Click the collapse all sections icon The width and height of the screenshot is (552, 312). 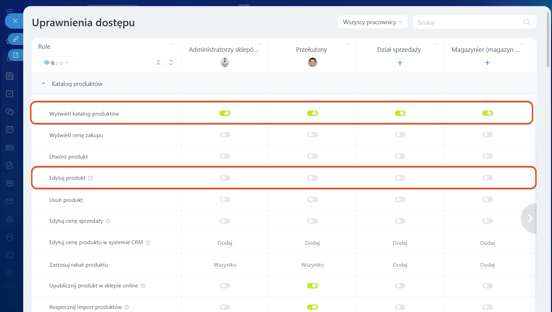158,62
